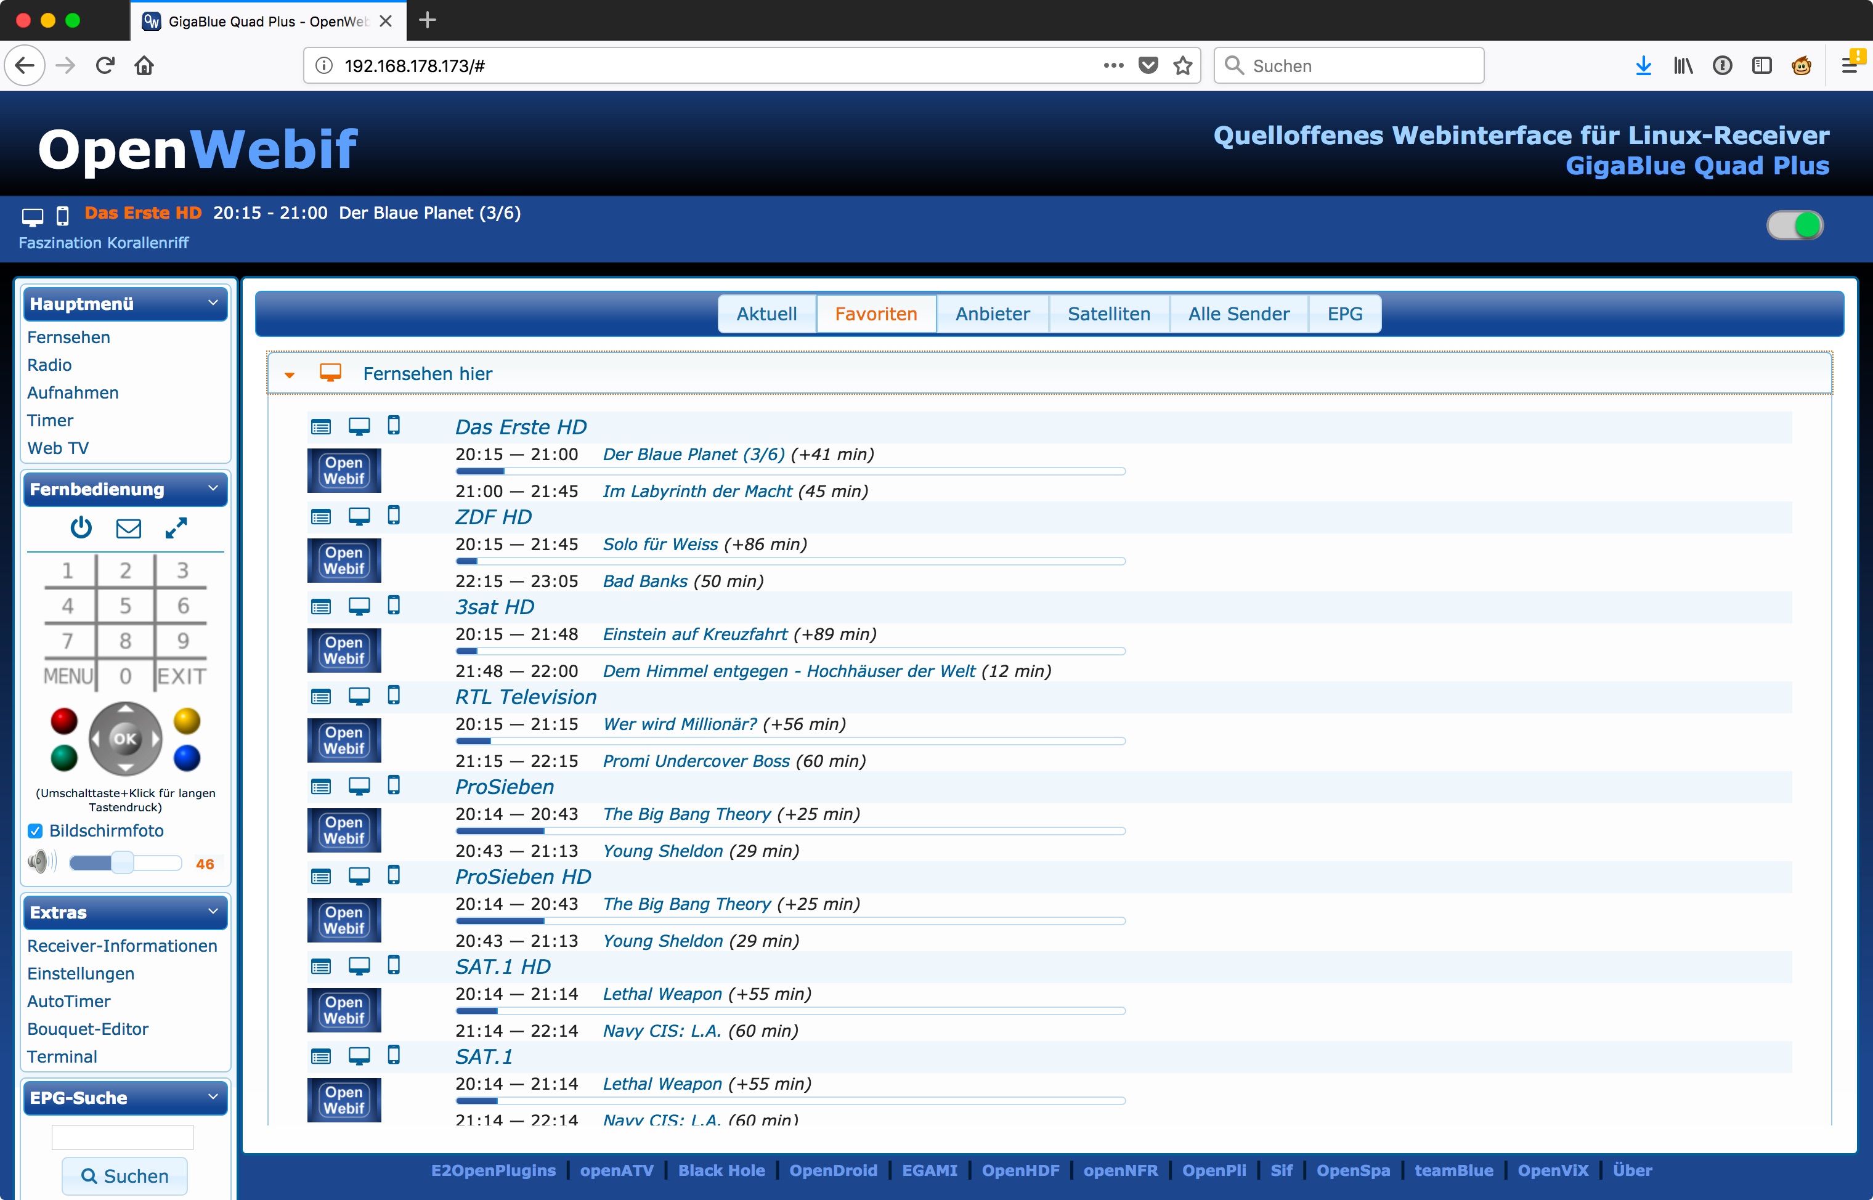Click the ZDF HD program progress bar
This screenshot has width=1873, height=1200.
(x=790, y=561)
